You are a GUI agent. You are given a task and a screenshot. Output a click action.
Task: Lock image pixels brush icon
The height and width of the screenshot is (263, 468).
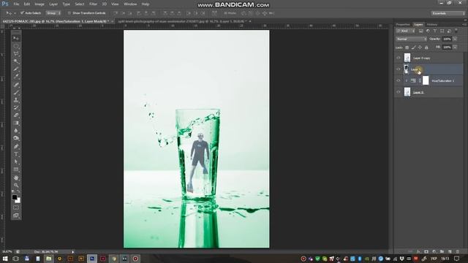point(413,47)
